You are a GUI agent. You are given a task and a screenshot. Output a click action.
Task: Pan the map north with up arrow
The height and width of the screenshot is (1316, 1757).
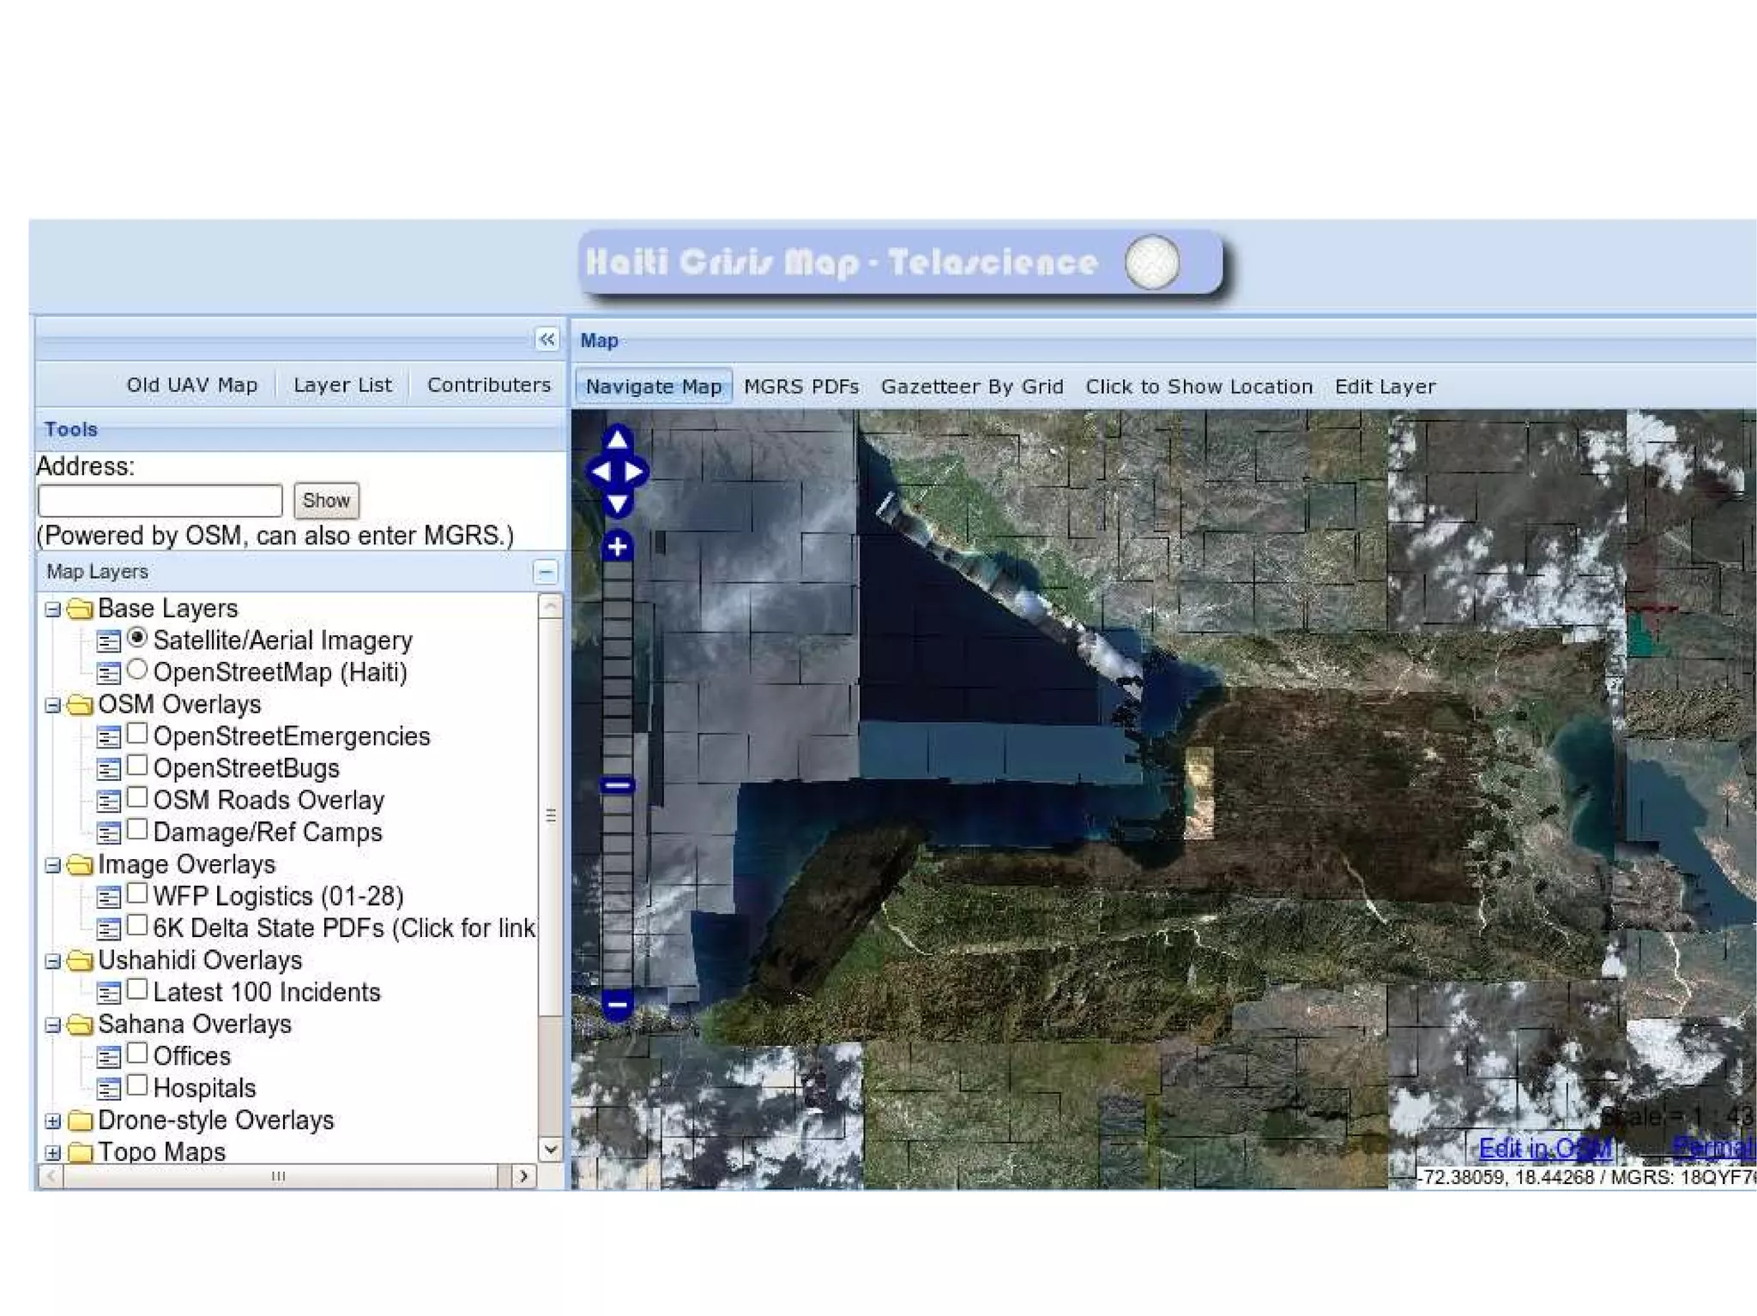tap(617, 440)
